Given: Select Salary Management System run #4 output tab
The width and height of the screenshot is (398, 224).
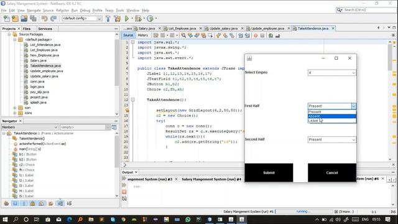Looking at the screenshot, I should tap(211, 179).
